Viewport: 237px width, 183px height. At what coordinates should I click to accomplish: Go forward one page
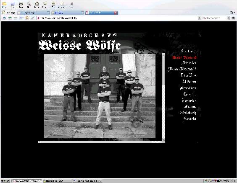pyautogui.click(x=16, y=18)
